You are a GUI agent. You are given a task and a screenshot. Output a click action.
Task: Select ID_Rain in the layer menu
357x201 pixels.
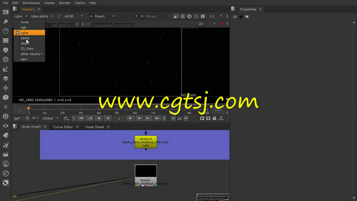click(29, 49)
